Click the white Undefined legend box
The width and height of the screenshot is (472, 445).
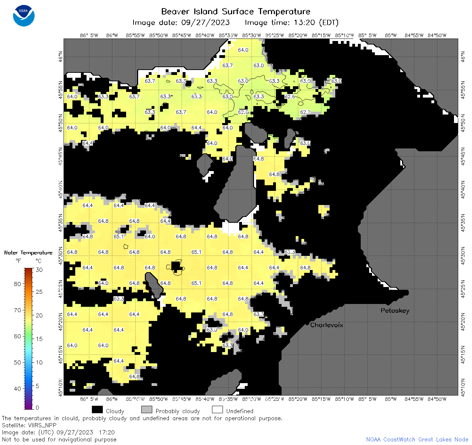pos(217,410)
